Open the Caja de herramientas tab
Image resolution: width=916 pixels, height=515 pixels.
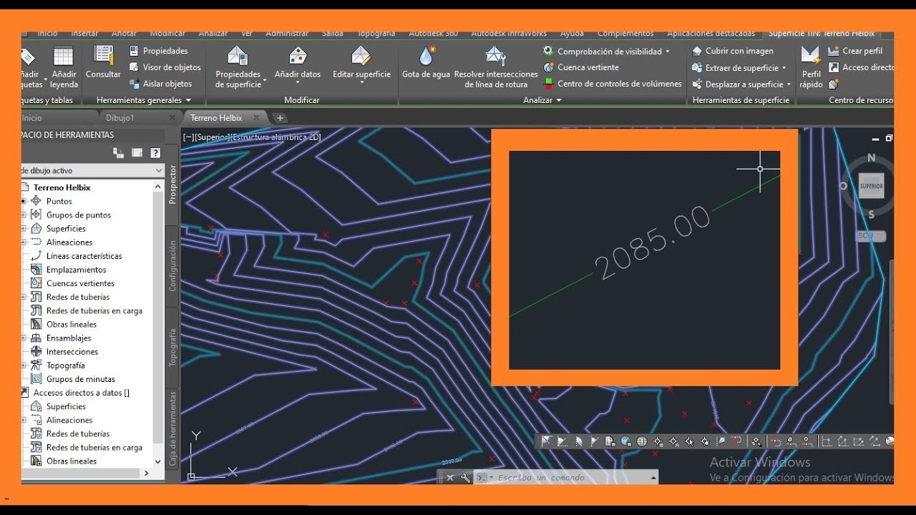coord(172,429)
